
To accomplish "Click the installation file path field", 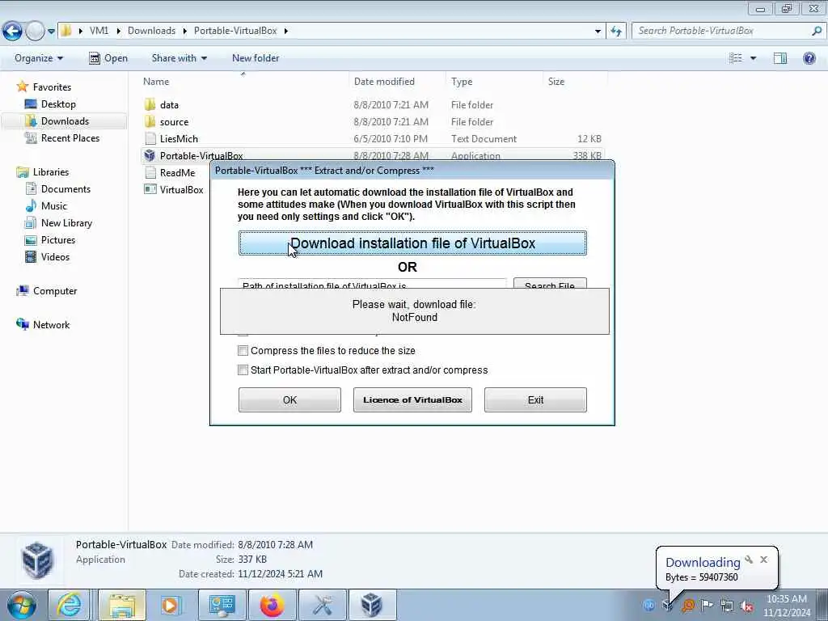I will coord(372,284).
